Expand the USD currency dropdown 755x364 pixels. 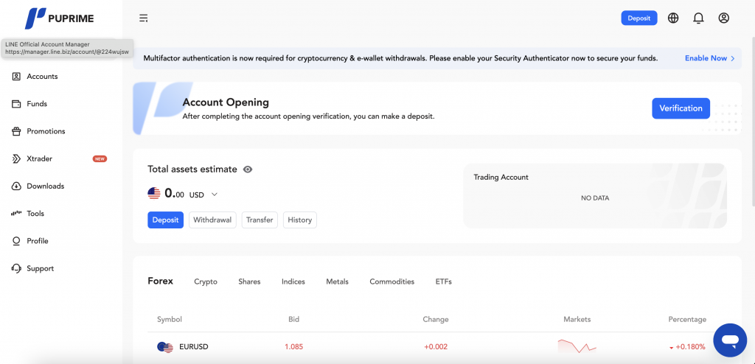[215, 195]
